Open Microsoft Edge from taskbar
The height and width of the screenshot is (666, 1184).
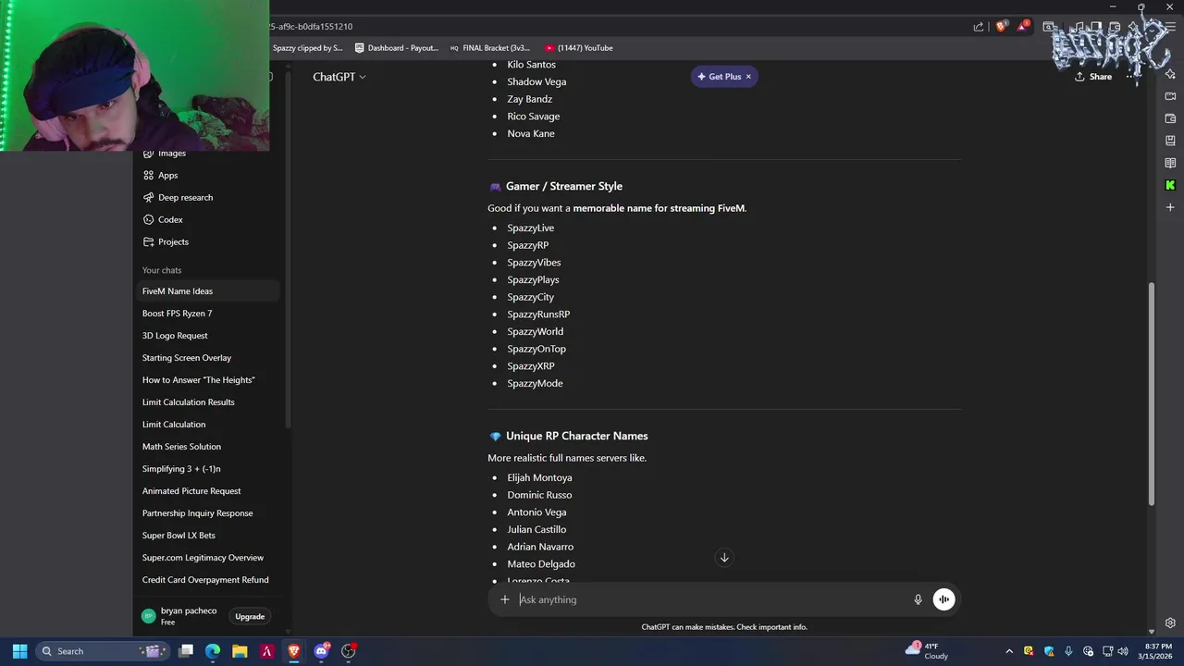click(x=213, y=651)
